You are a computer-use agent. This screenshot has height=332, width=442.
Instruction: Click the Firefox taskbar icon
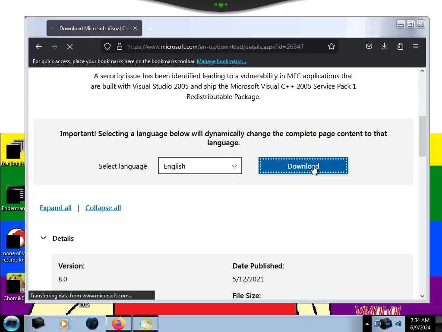click(x=119, y=323)
